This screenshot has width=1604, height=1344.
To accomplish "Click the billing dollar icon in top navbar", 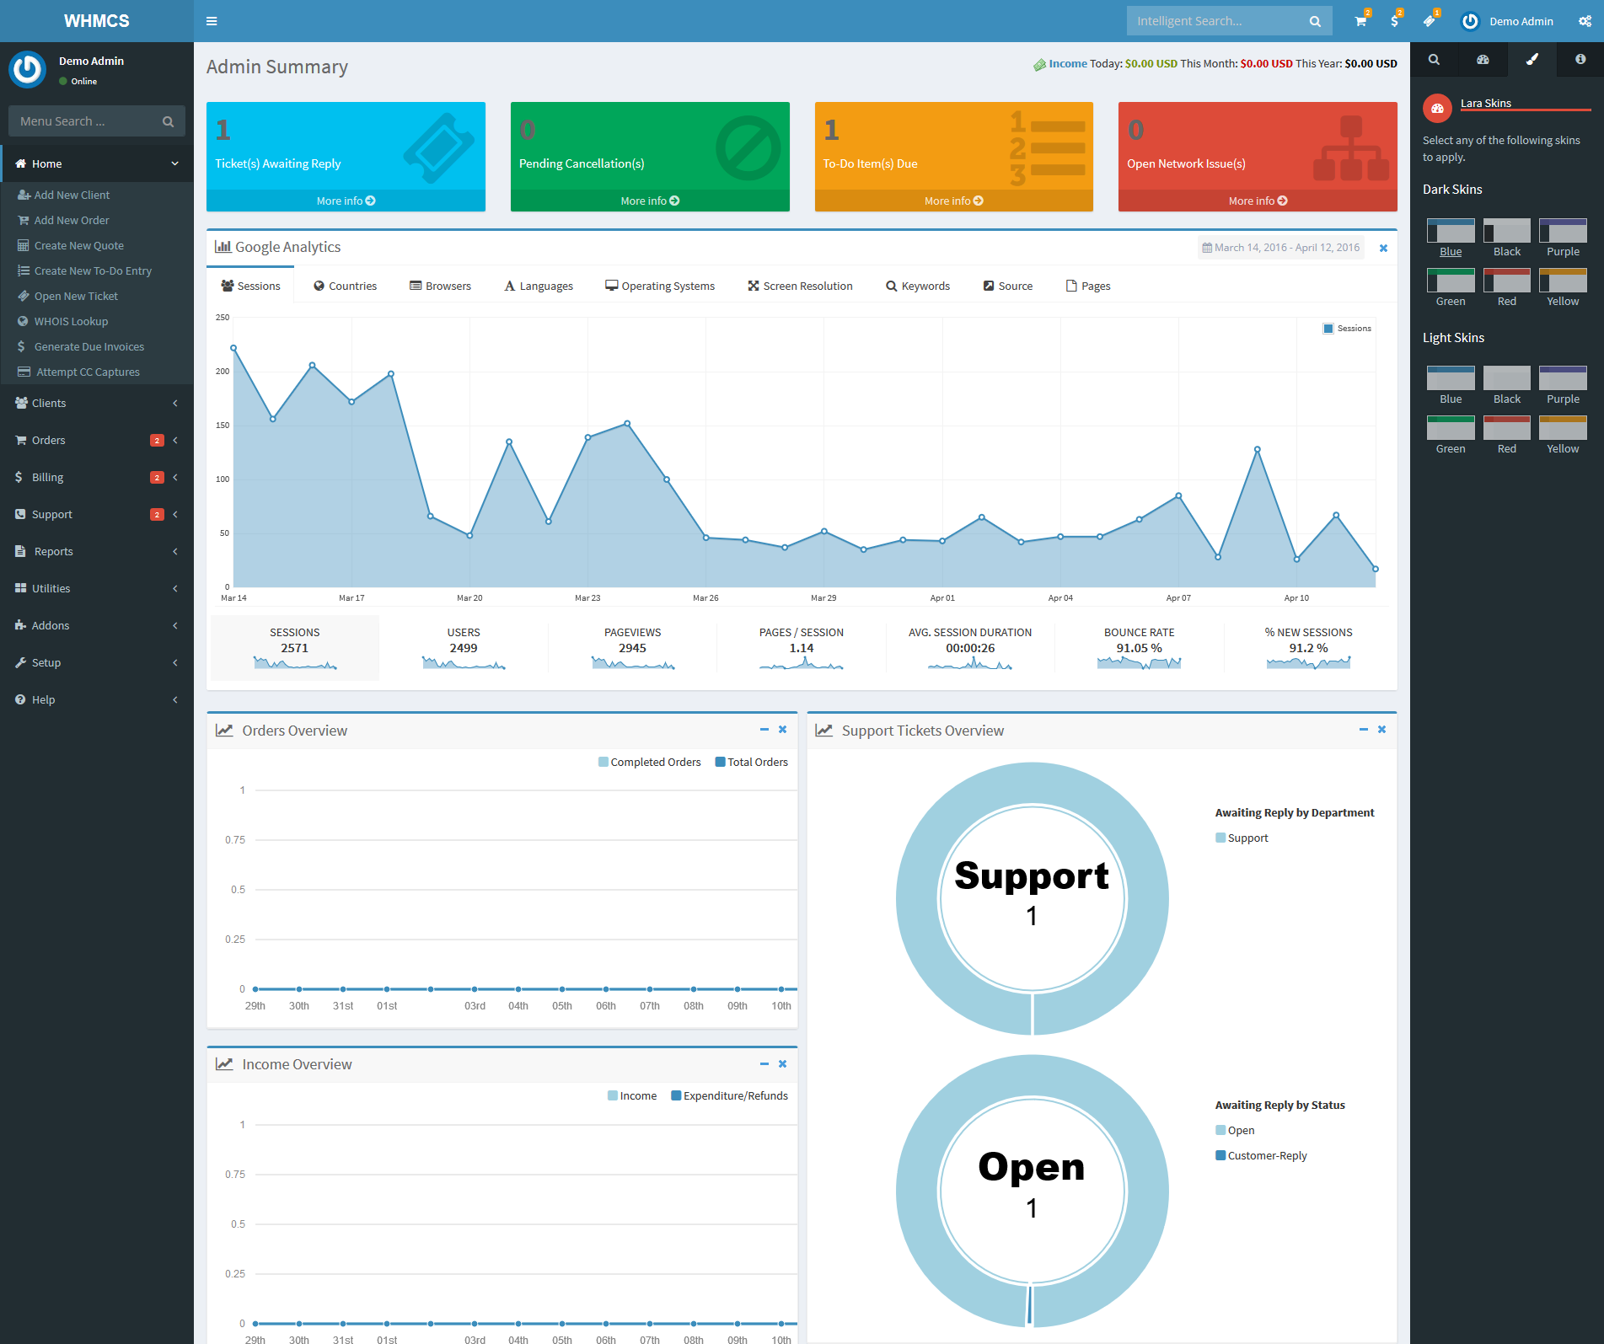I will pyautogui.click(x=1394, y=20).
